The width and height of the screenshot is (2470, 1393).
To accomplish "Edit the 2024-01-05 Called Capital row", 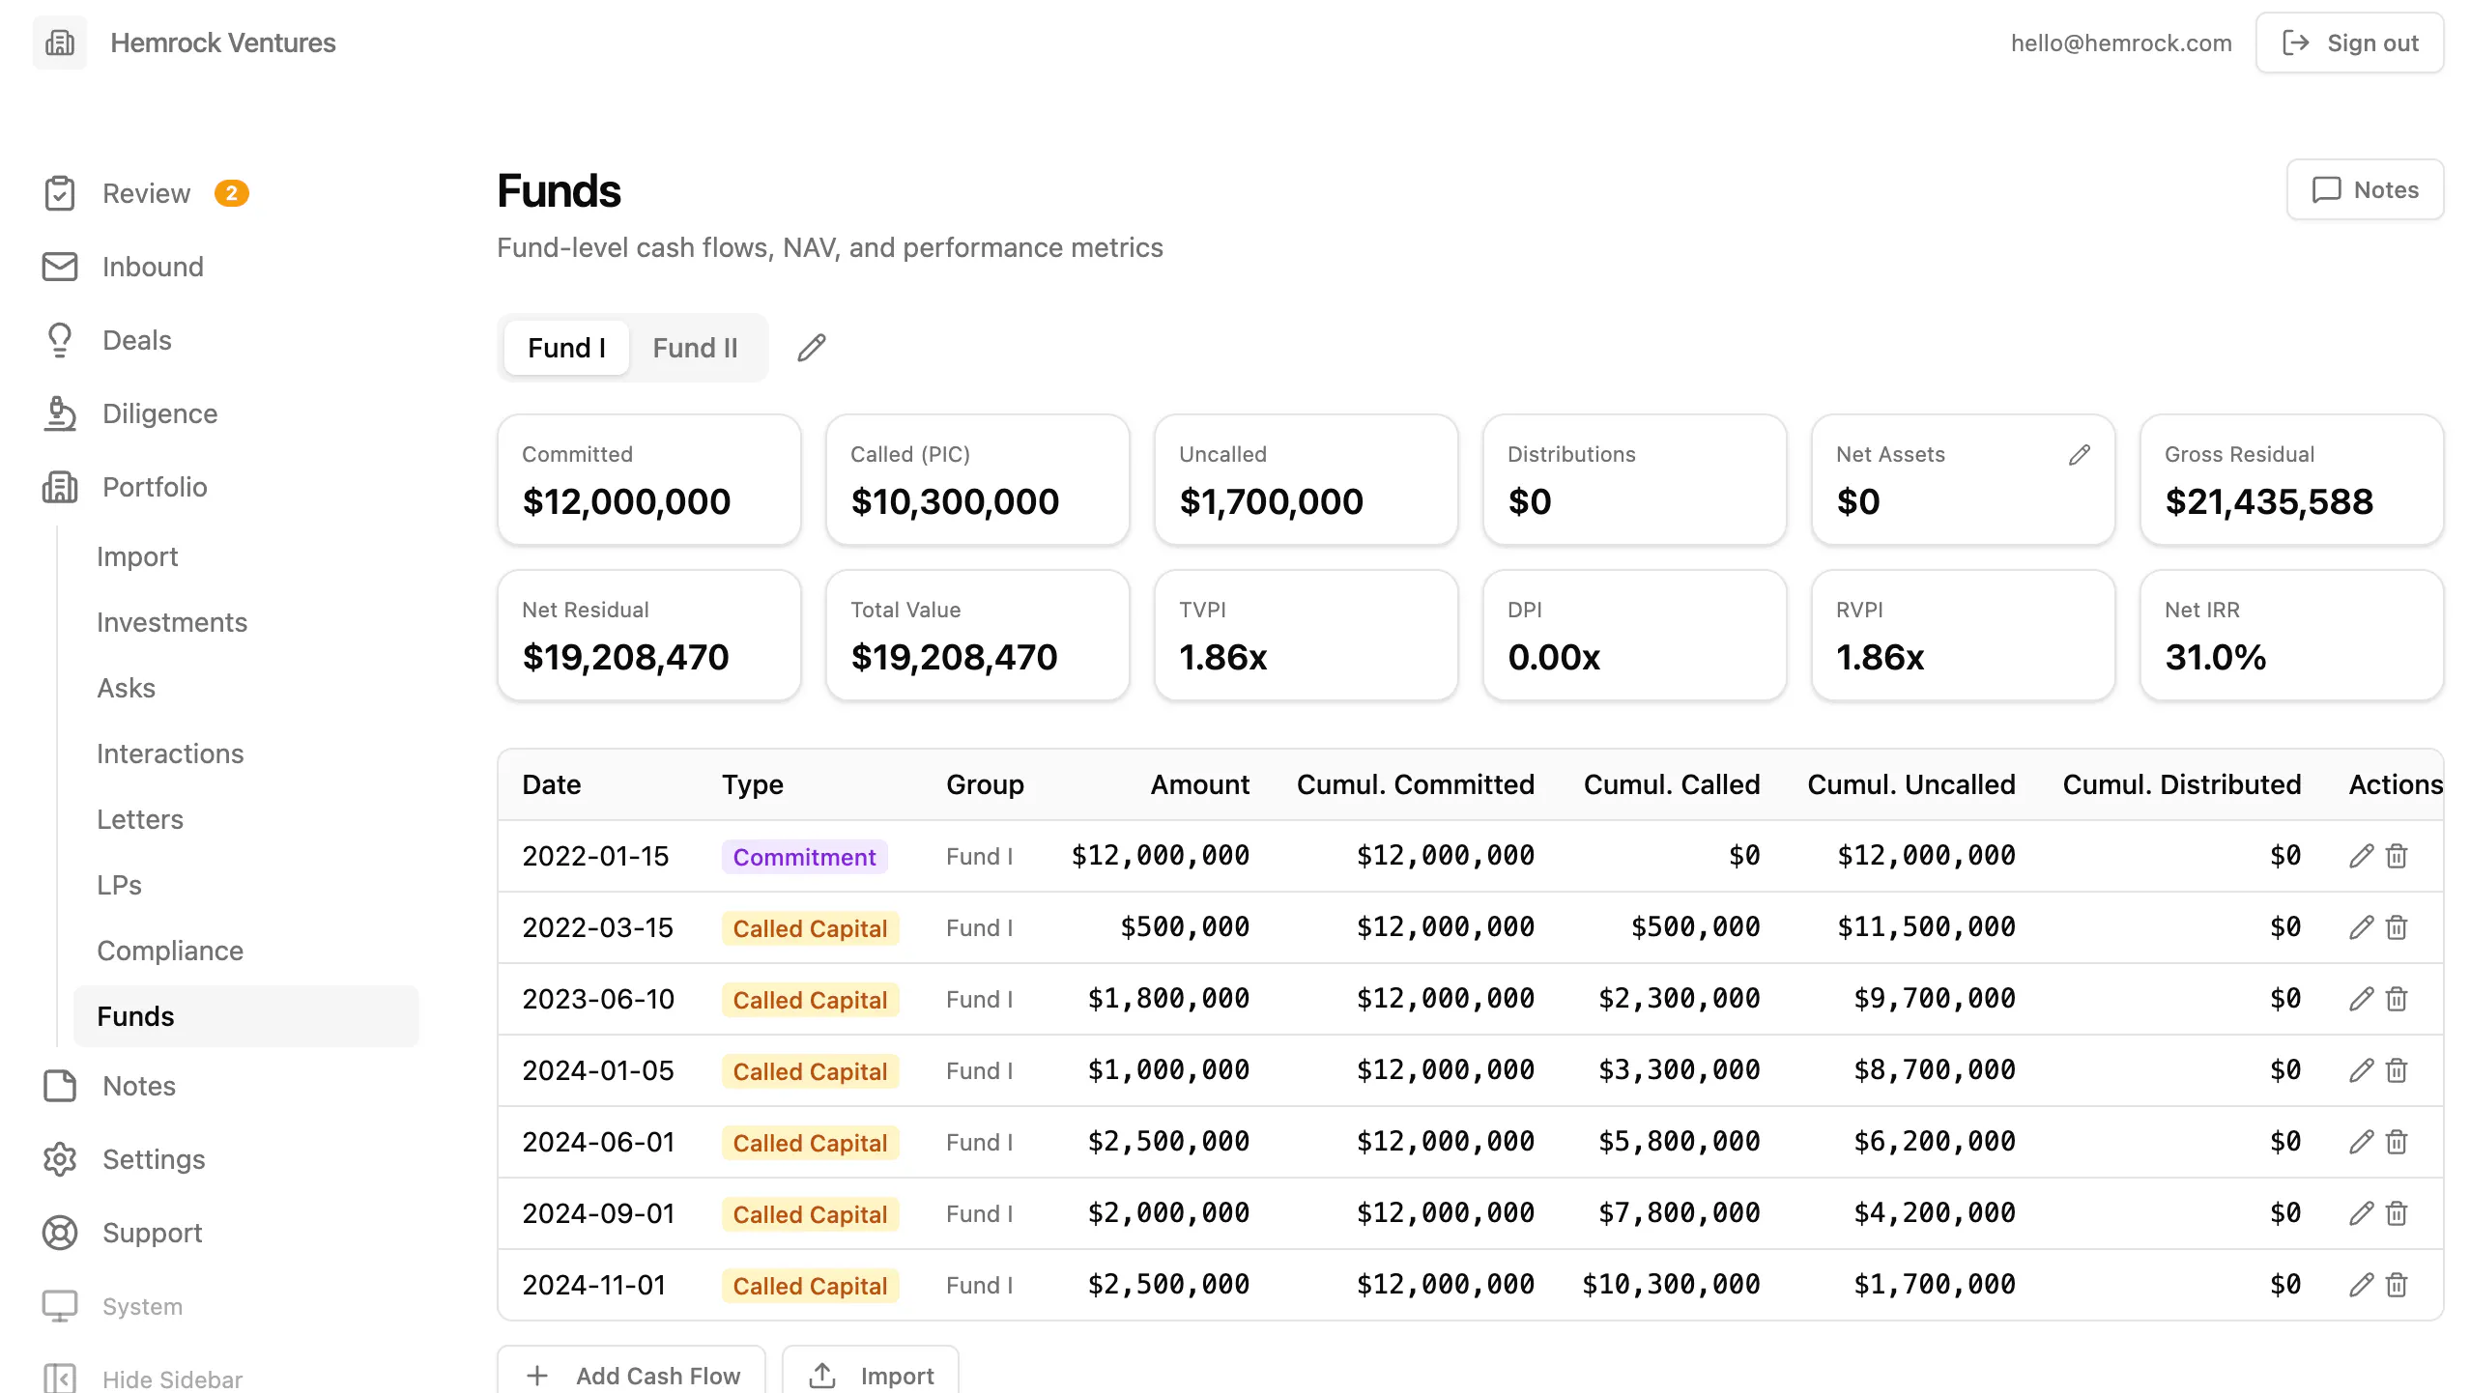I will tap(2361, 1070).
